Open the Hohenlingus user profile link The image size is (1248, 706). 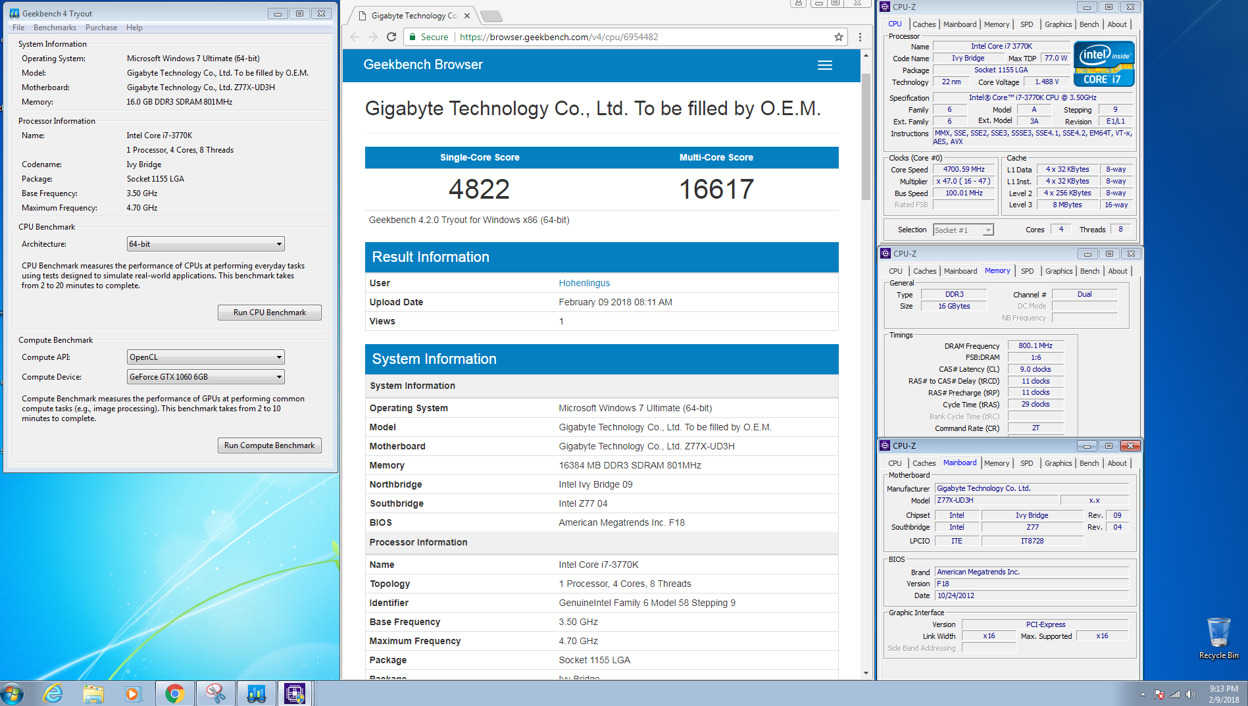pos(584,283)
